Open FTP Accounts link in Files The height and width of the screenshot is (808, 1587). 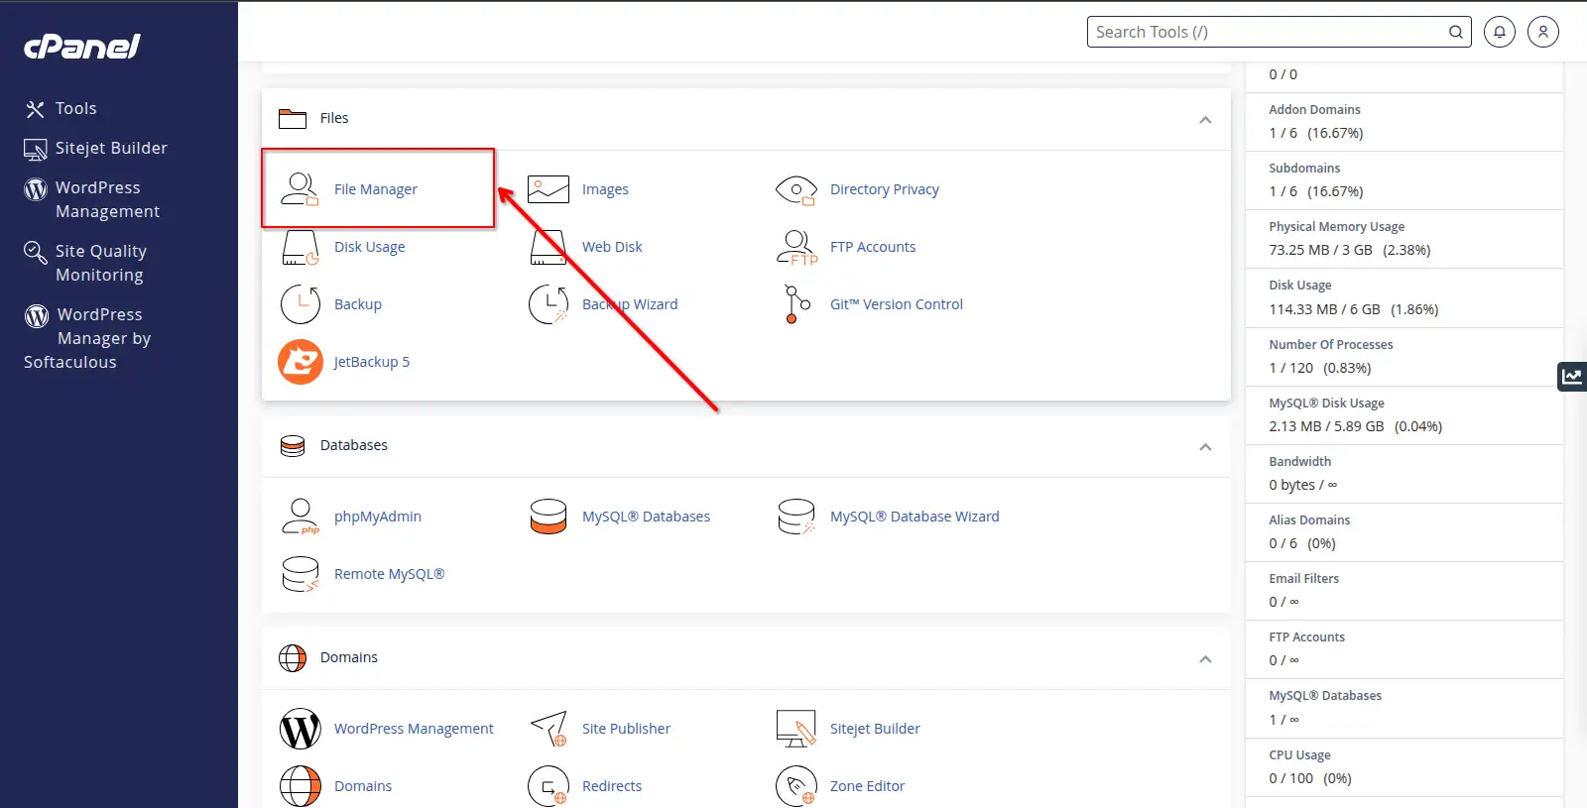pyautogui.click(x=873, y=247)
